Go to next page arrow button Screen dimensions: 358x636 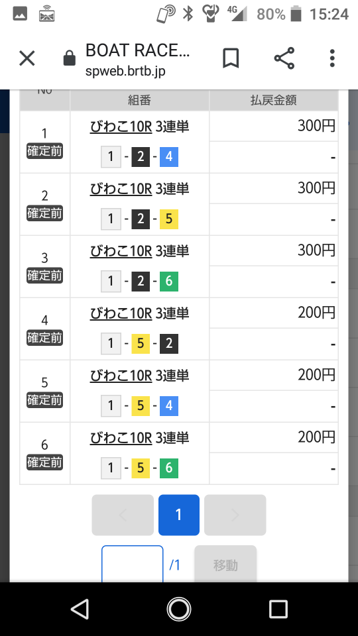(235, 515)
